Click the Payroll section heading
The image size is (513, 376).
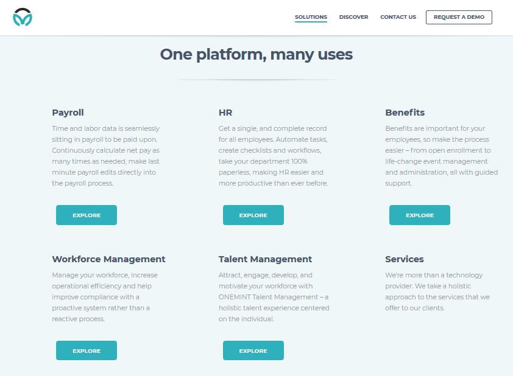tap(68, 113)
